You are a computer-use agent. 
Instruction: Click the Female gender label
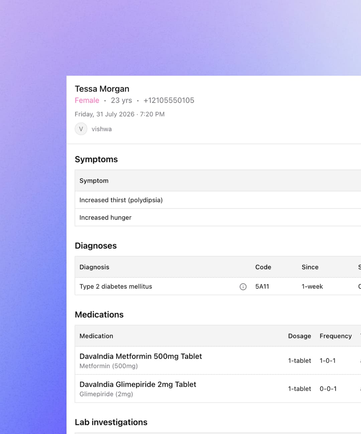87,100
